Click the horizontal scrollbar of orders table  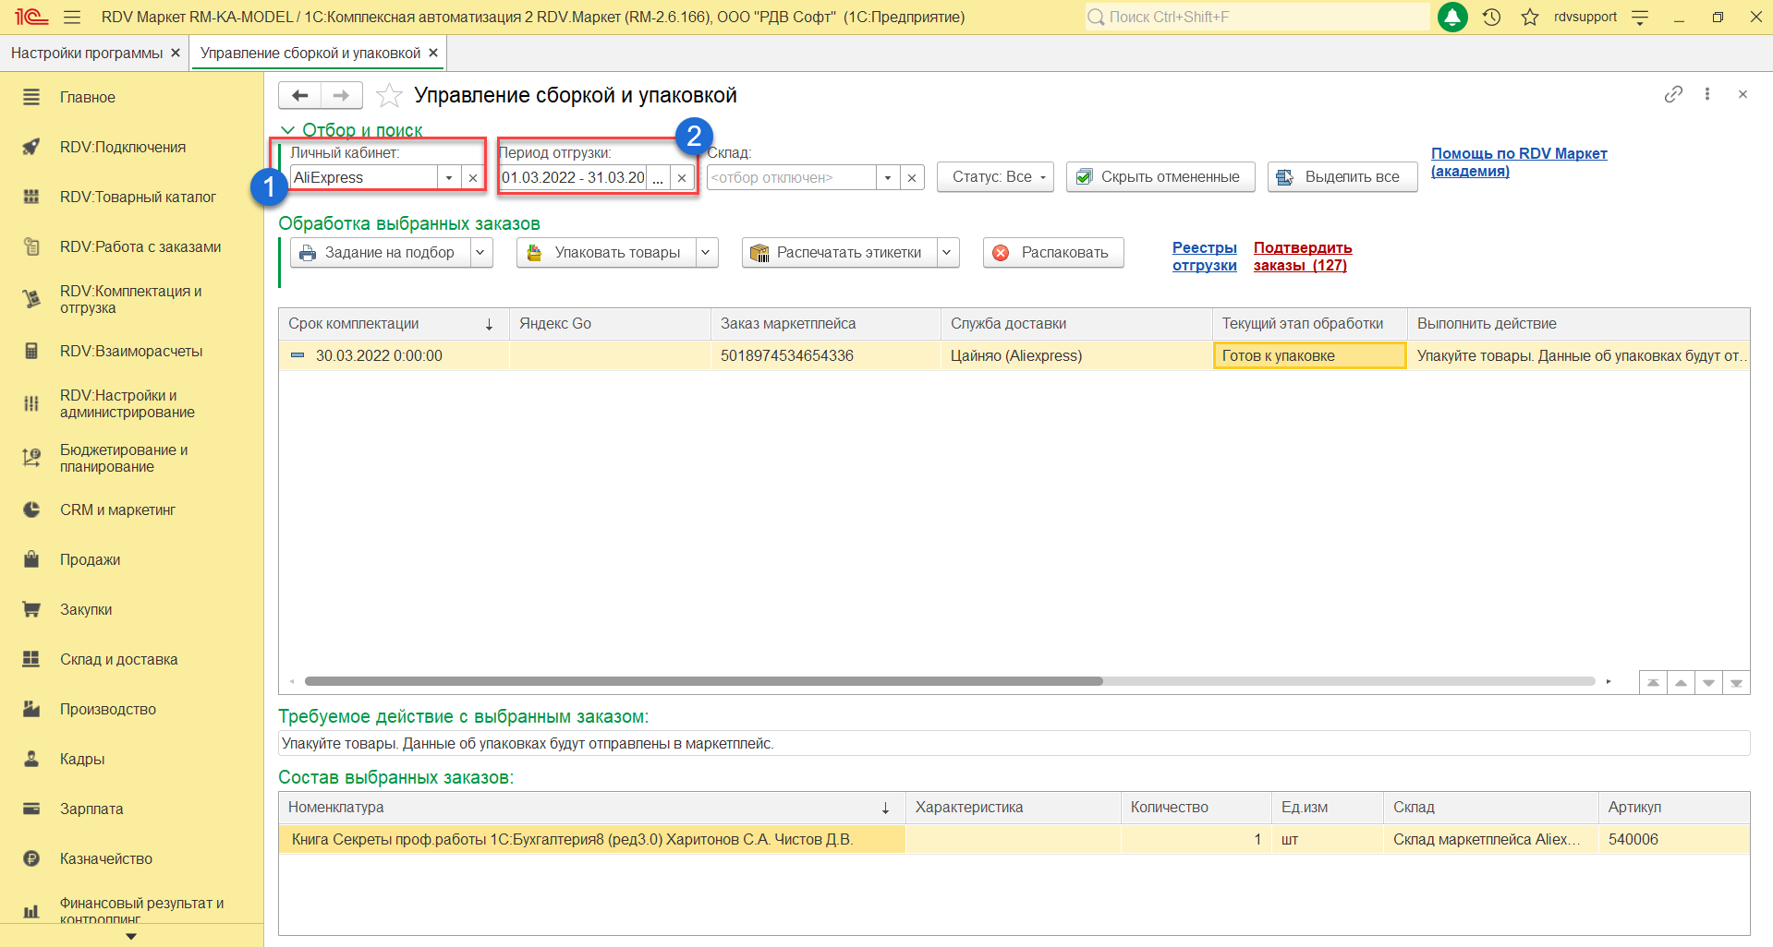click(702, 681)
